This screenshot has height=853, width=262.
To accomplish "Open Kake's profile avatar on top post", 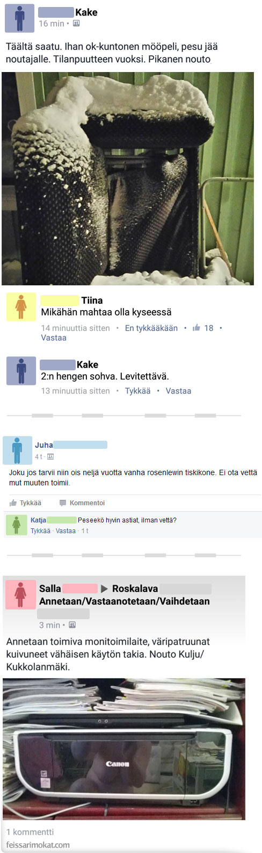I will coord(19,18).
